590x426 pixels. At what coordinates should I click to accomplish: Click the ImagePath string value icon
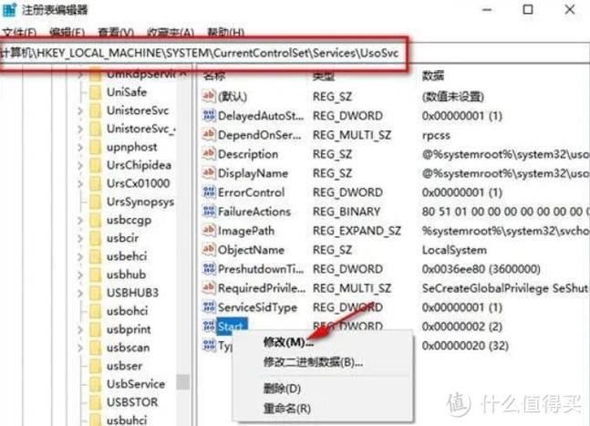tap(209, 230)
